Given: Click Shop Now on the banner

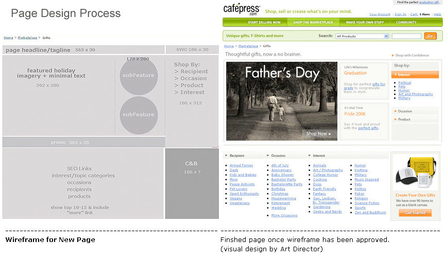Looking at the screenshot, I should point(318,134).
